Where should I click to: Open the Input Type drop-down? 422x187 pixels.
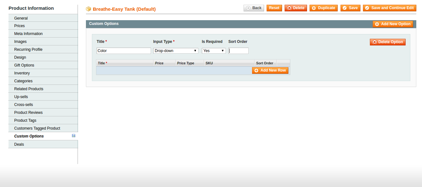click(176, 51)
